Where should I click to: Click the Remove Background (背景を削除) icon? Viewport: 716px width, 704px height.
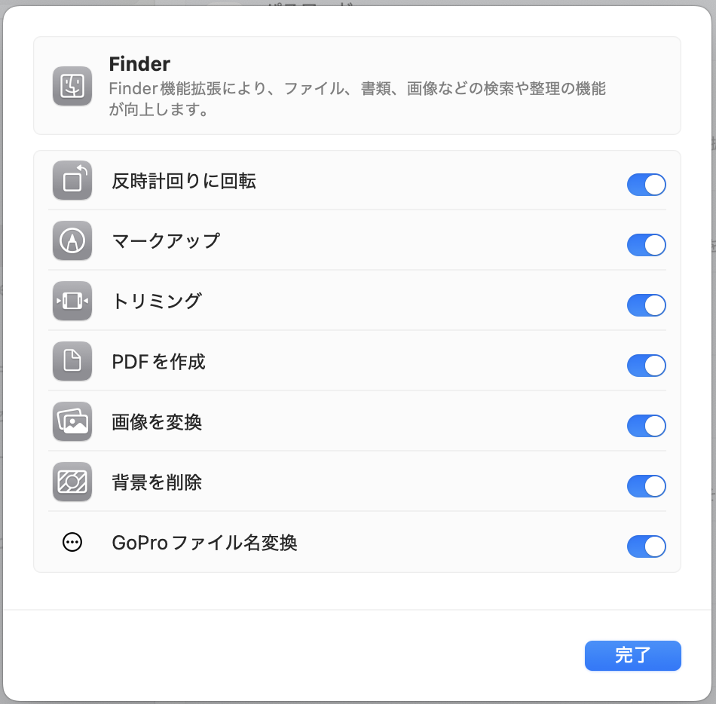tap(72, 482)
